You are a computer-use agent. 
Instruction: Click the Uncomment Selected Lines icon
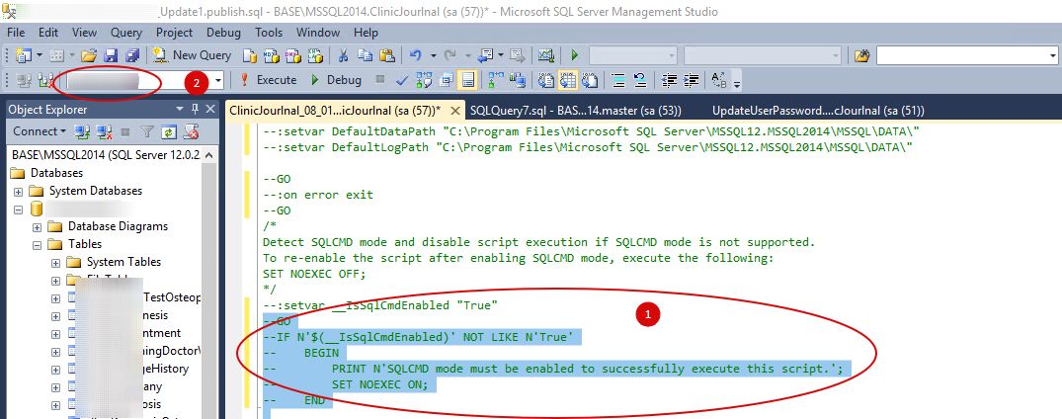tap(640, 80)
